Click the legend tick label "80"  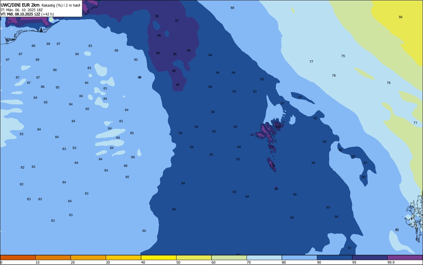[284, 262]
